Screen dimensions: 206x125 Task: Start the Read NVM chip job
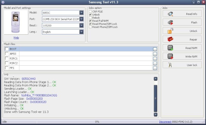tap(182, 48)
